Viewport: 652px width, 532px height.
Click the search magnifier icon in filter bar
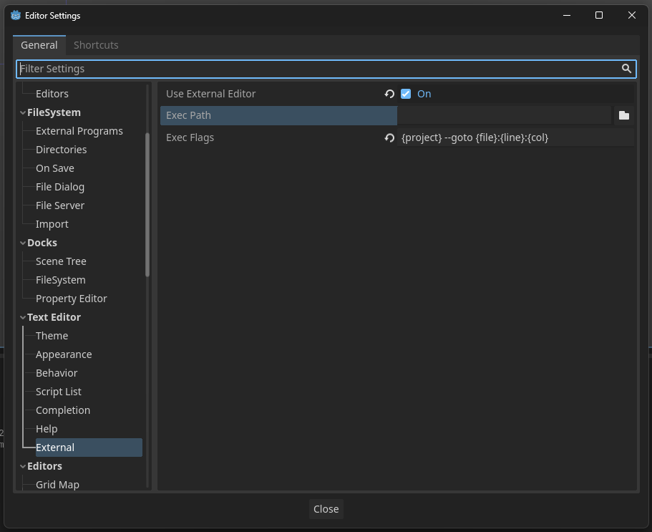pyautogui.click(x=626, y=69)
